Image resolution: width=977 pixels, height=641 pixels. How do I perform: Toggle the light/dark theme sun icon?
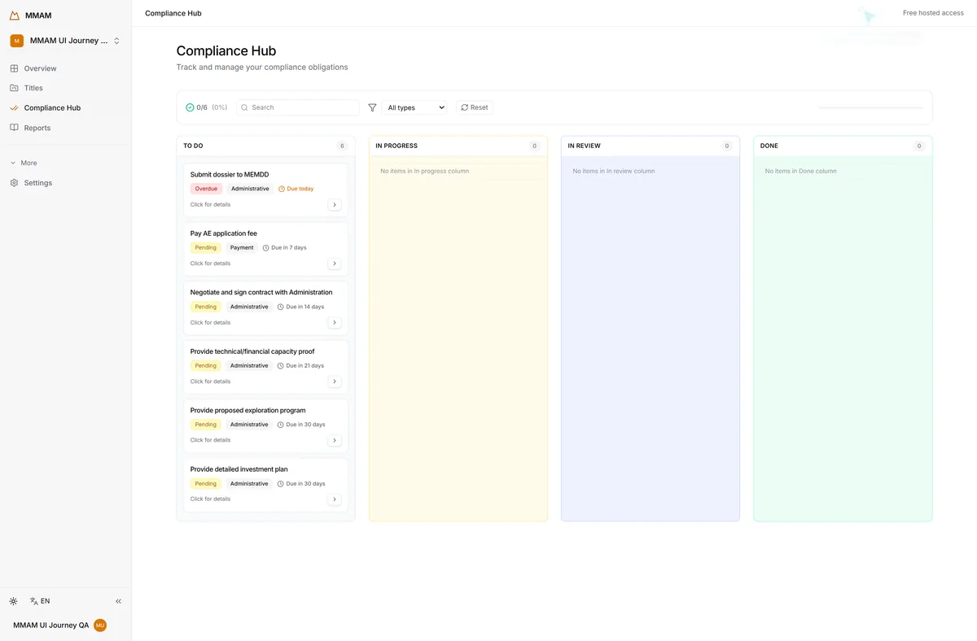(x=14, y=601)
